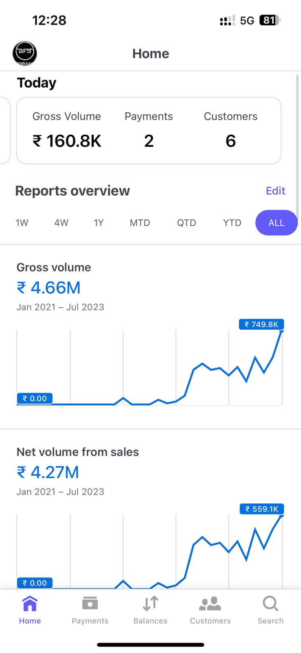Tap the Home icon in bottom navigation
This screenshot has height=653, width=301.
tap(30, 604)
